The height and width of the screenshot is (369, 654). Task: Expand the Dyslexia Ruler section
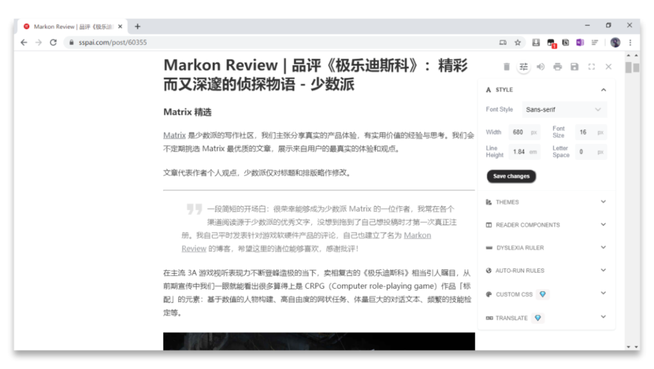[604, 248]
